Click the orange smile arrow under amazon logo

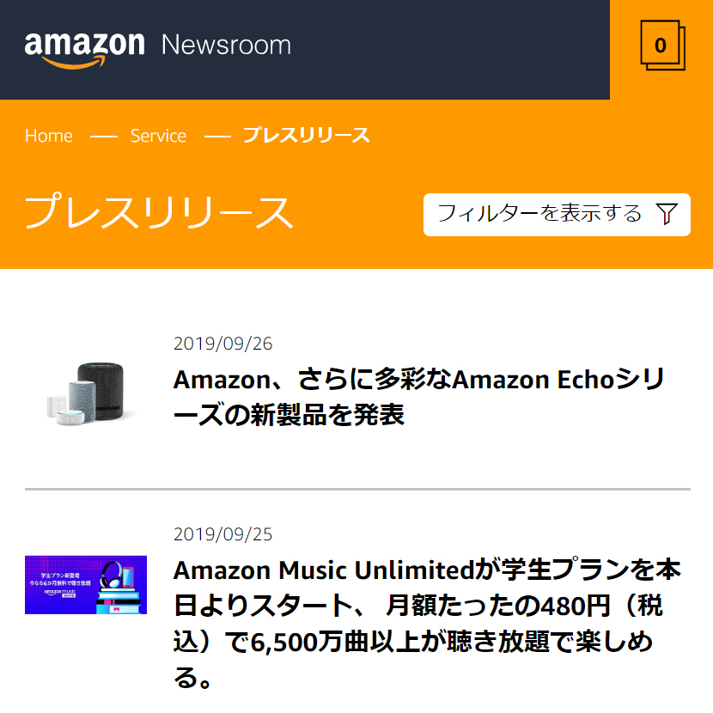(73, 63)
